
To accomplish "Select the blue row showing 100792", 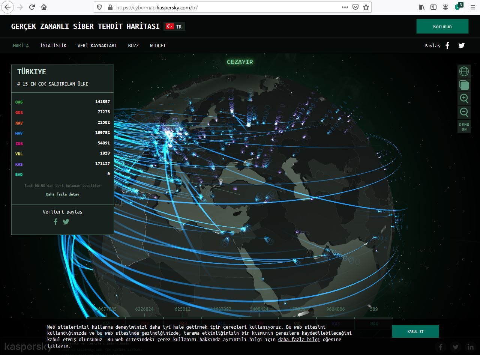I will coord(63,133).
